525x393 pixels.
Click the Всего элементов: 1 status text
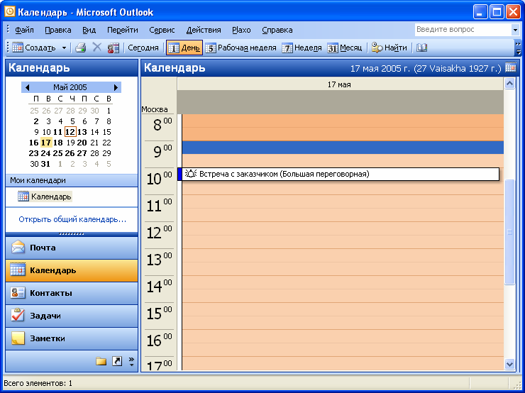pos(38,383)
